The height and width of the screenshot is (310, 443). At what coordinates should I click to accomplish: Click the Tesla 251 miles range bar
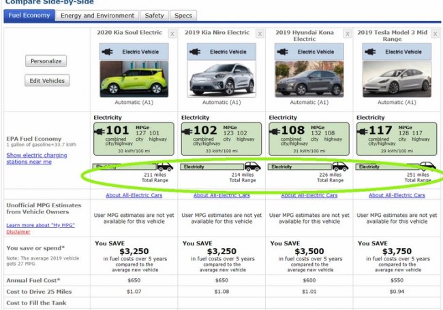click(x=388, y=167)
